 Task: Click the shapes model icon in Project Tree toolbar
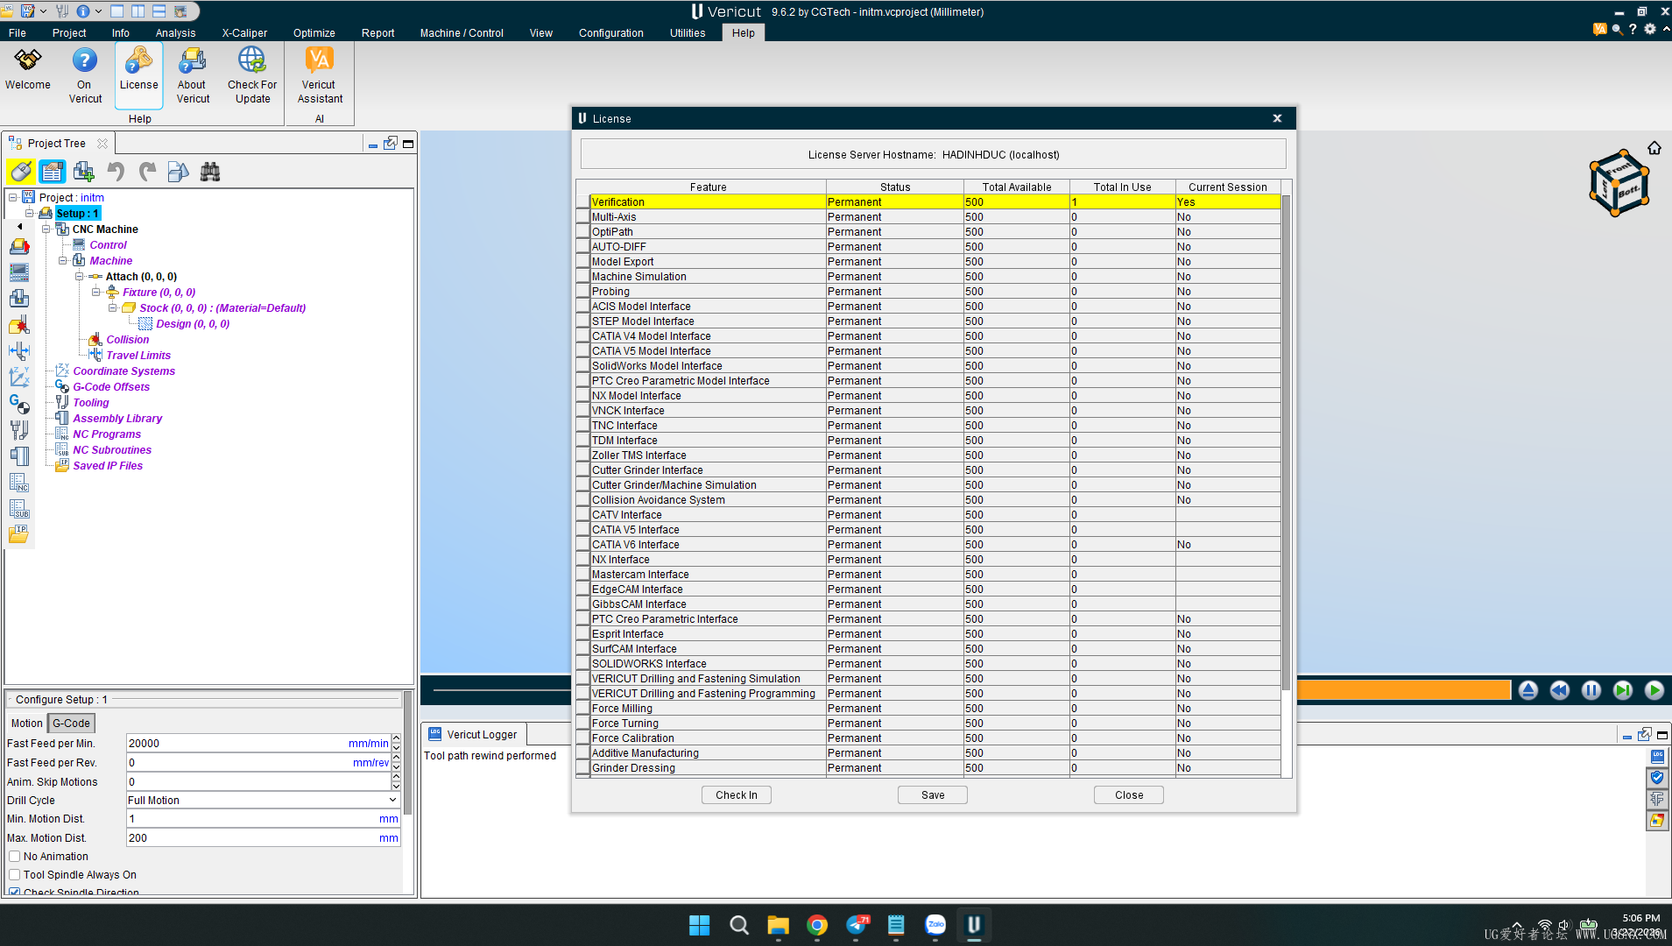(x=179, y=172)
